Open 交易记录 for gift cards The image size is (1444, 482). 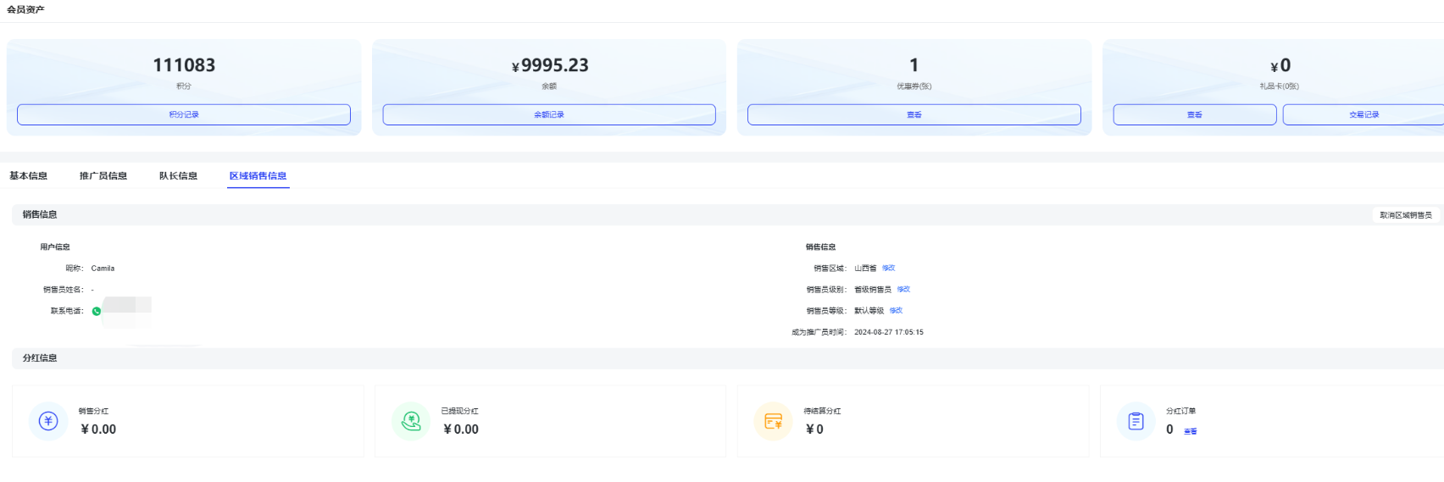[1363, 114]
